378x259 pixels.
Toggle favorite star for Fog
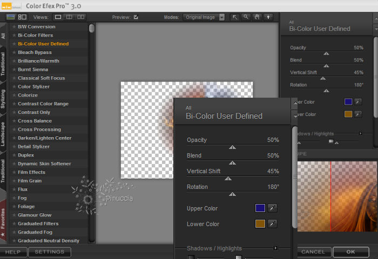pyautogui.click(x=14, y=198)
